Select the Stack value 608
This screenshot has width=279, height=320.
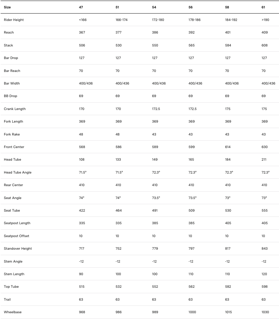coord(265,45)
